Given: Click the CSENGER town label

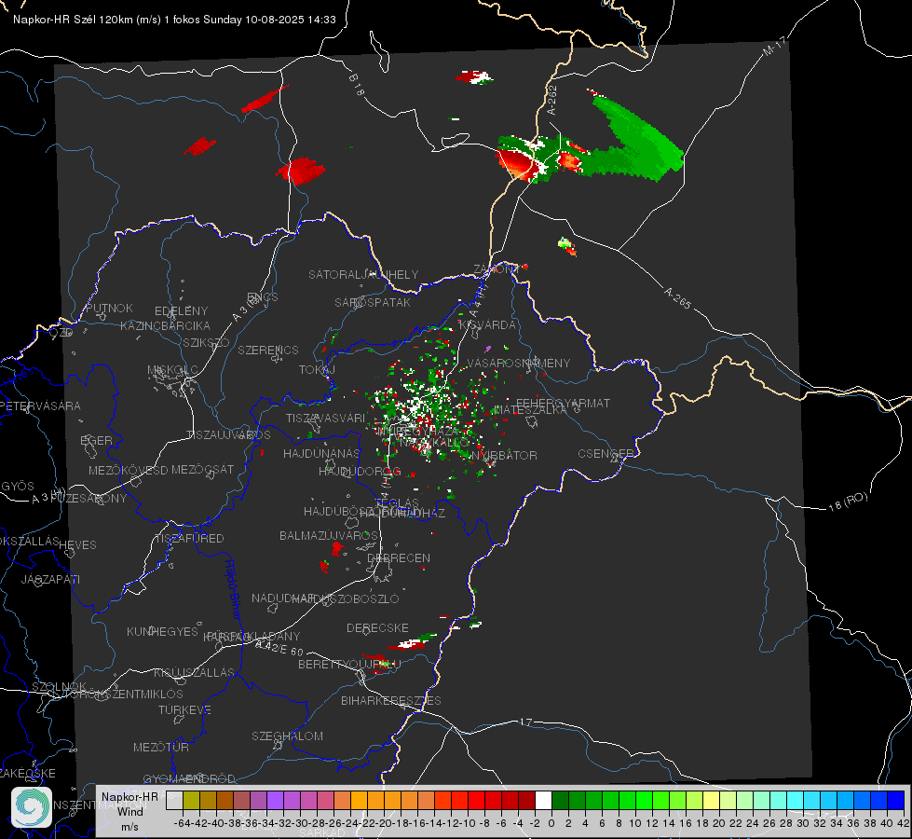Looking at the screenshot, I should (x=606, y=454).
